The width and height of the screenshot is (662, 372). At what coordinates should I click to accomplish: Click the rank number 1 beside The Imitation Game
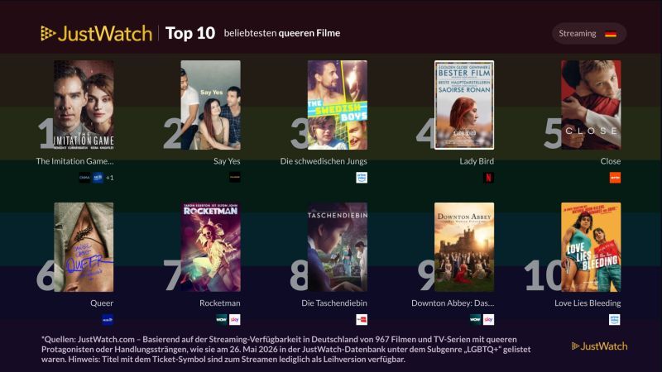tap(46, 133)
